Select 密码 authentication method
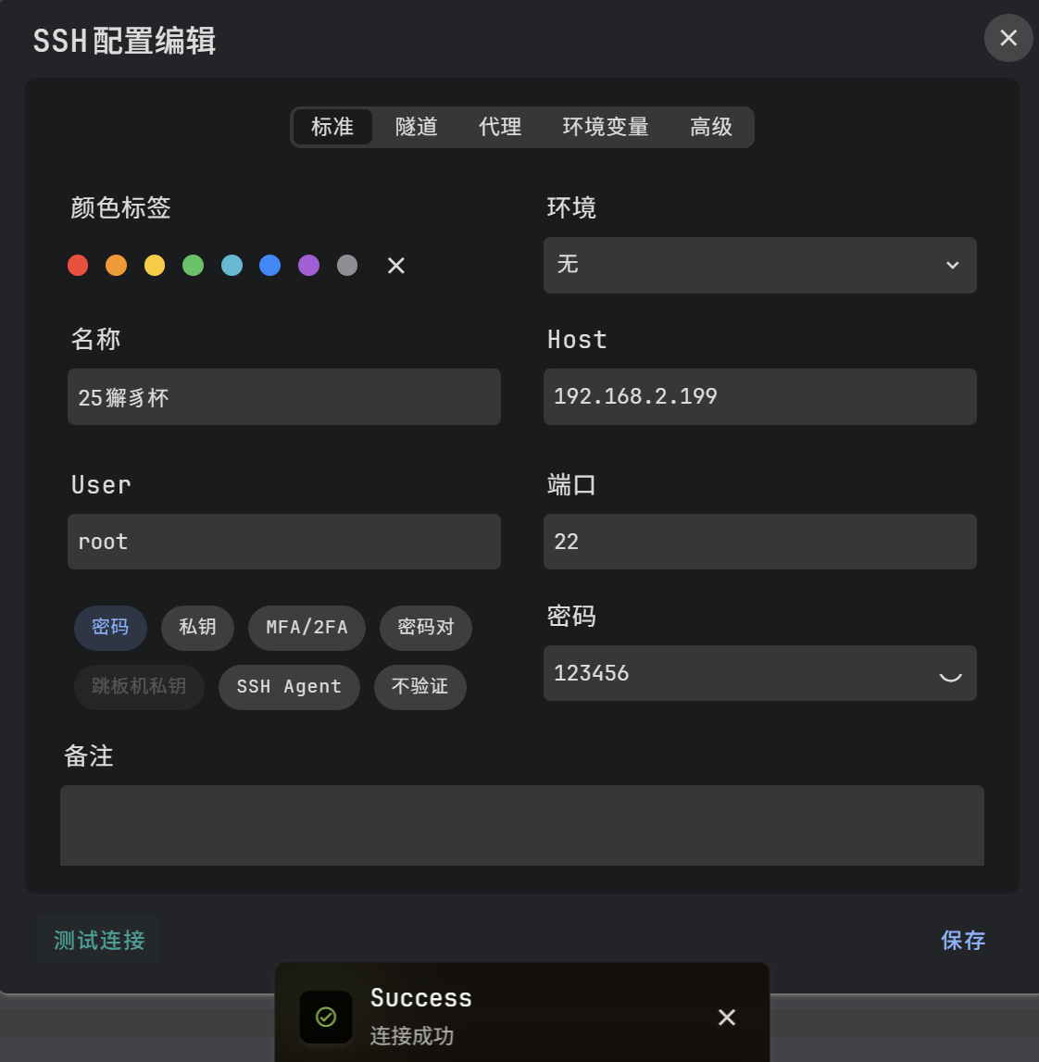The image size is (1039, 1062). (x=110, y=628)
